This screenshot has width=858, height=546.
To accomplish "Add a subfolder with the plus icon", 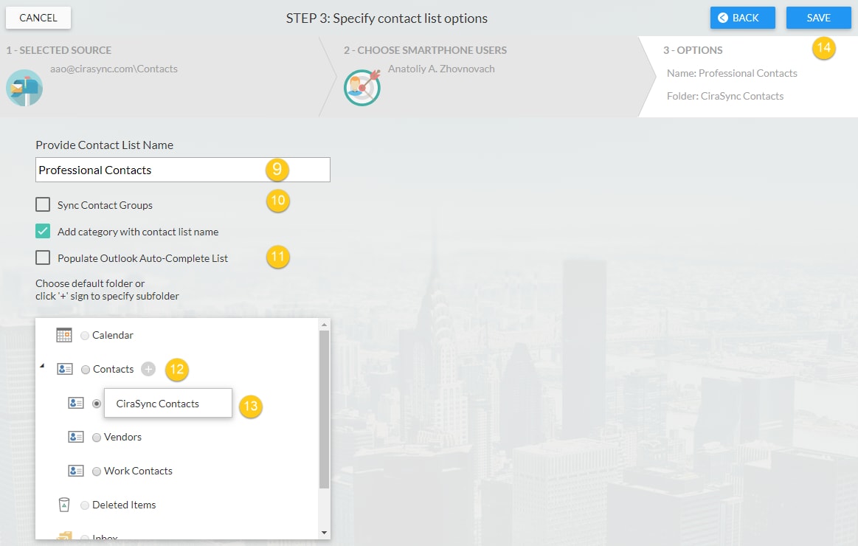I will pyautogui.click(x=148, y=370).
